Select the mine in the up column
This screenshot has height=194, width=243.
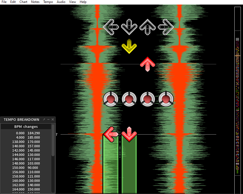coord(148,99)
